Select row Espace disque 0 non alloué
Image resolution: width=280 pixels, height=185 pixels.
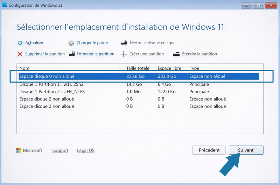(x=139, y=76)
